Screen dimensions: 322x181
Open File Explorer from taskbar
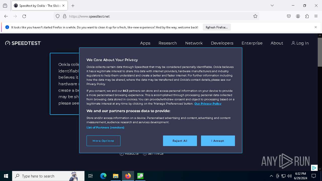pos(115,176)
